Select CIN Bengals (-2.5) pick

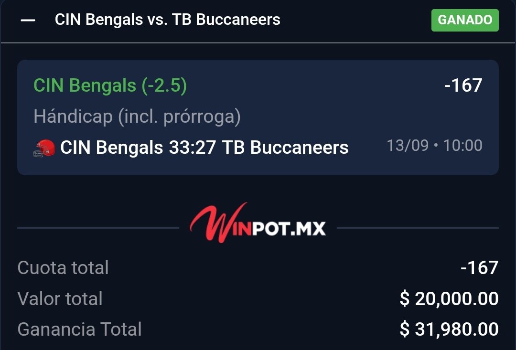coord(110,85)
